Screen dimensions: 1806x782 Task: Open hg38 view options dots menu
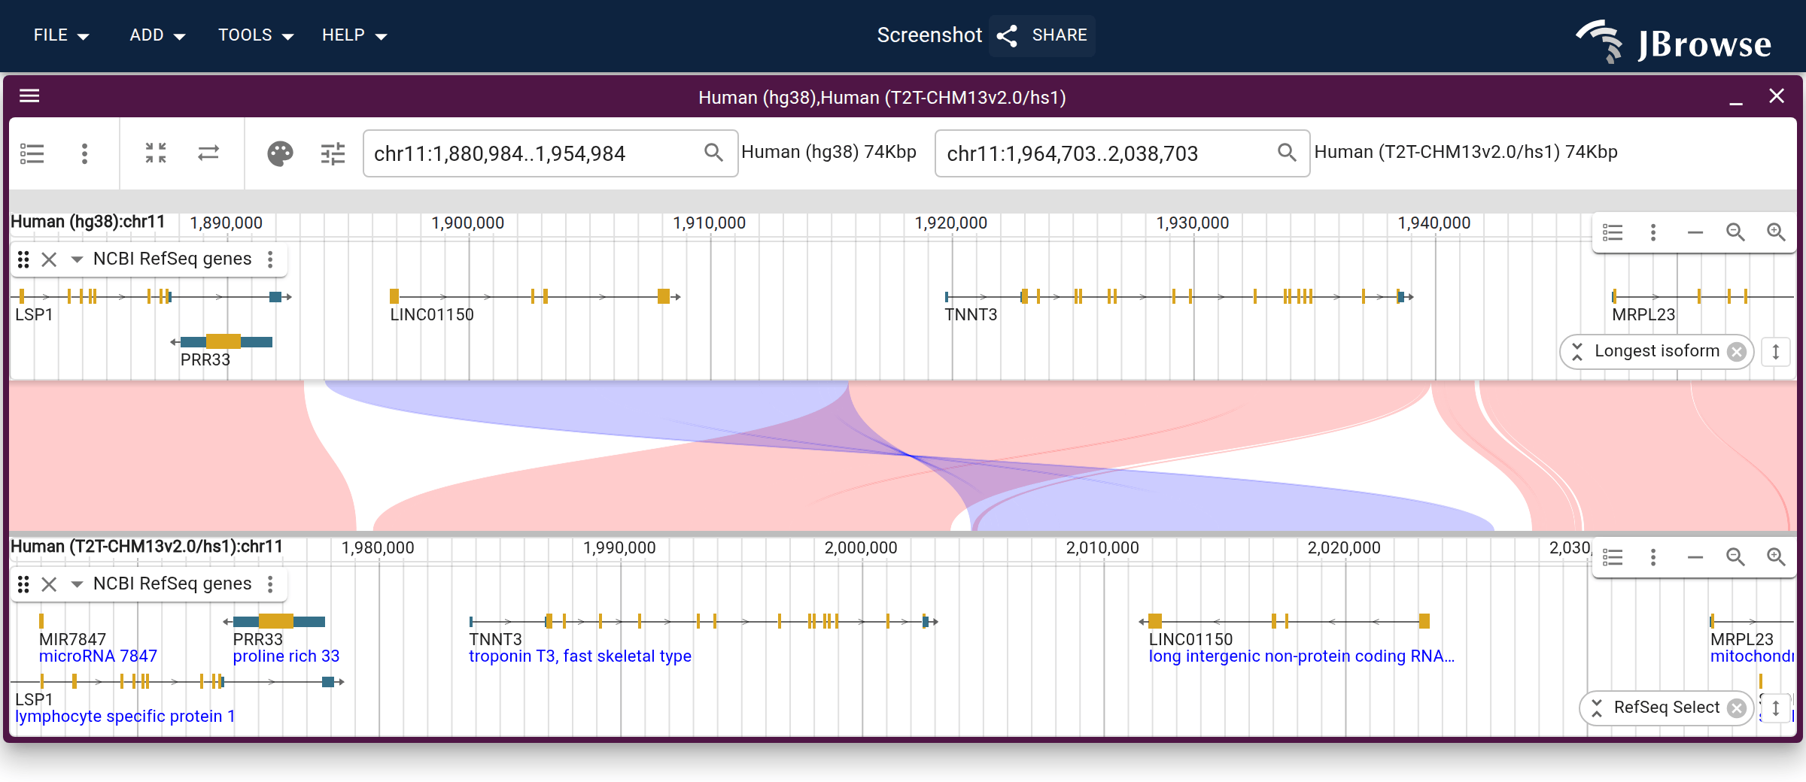1653,232
